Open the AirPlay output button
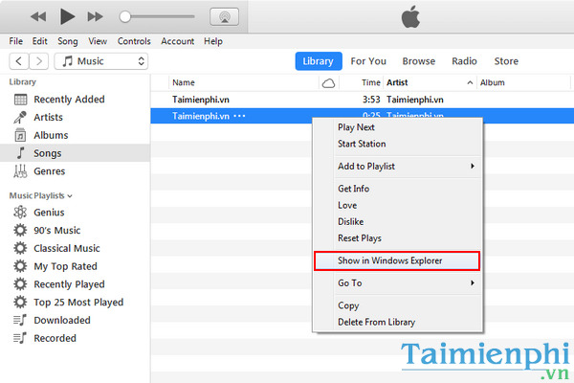574x383 pixels. 225,17
